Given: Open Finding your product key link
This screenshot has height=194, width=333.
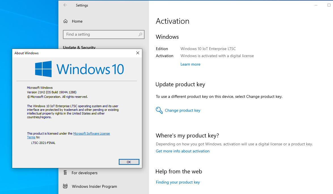Looking at the screenshot, I should click(x=178, y=182).
